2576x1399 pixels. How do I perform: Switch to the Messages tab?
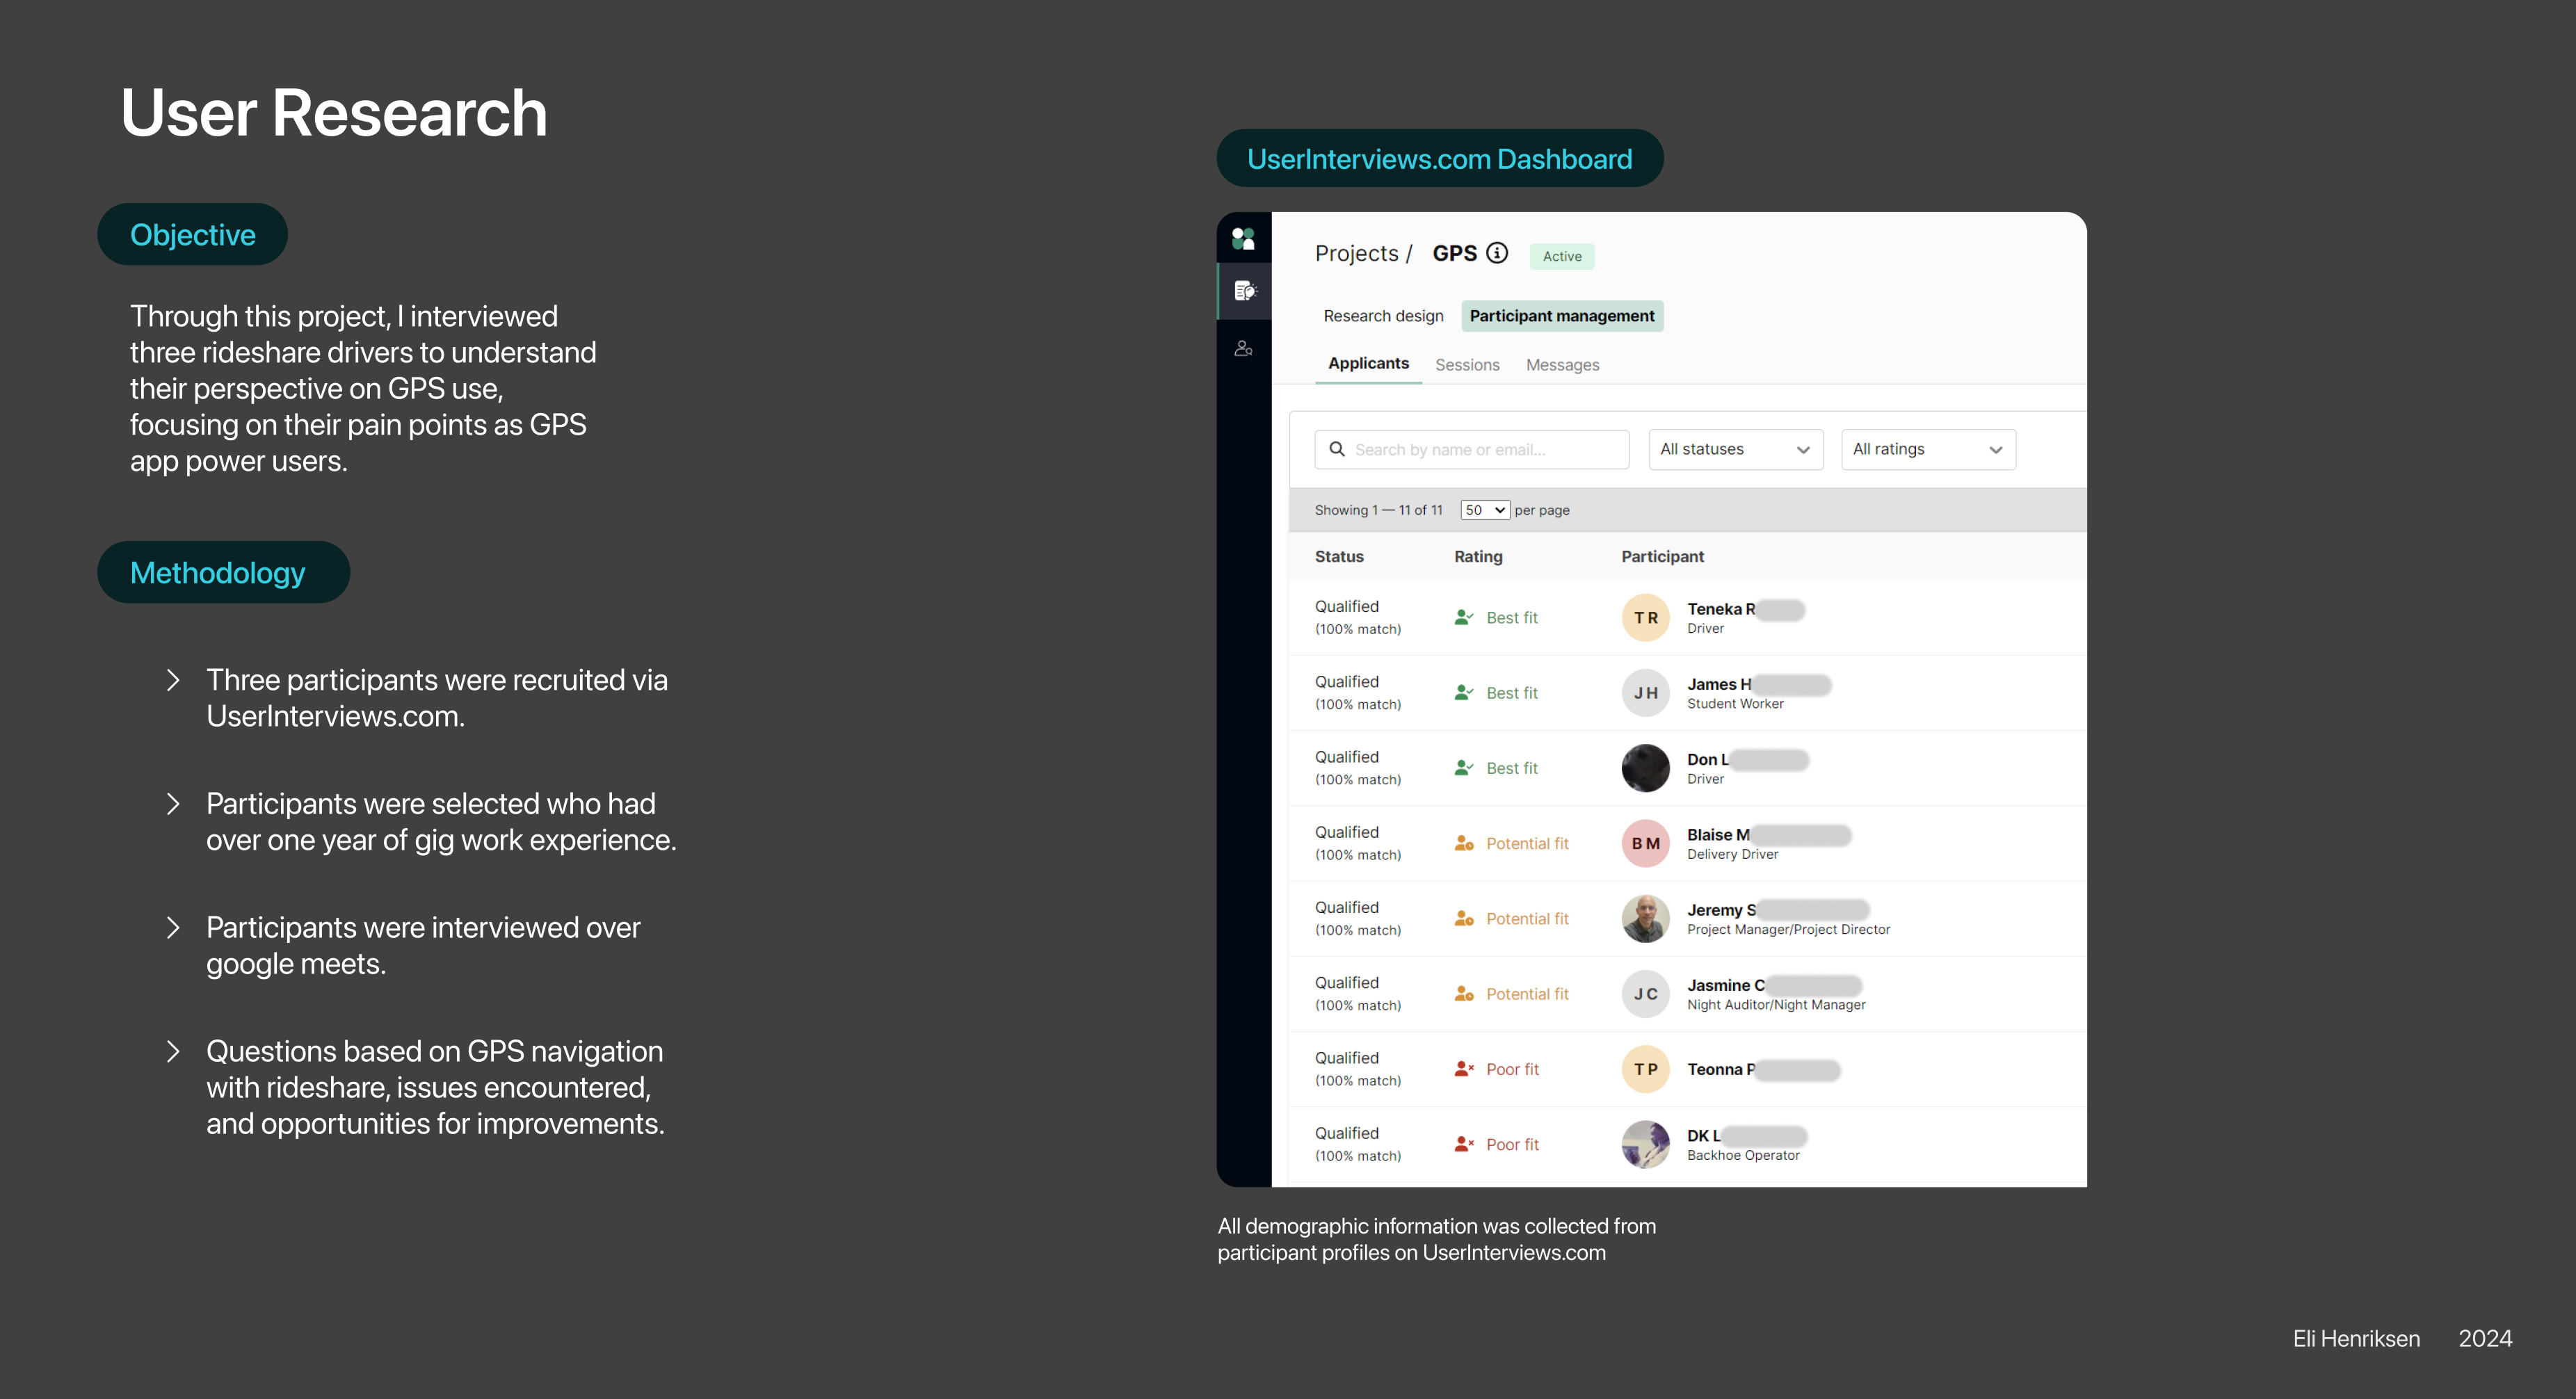[1562, 365]
